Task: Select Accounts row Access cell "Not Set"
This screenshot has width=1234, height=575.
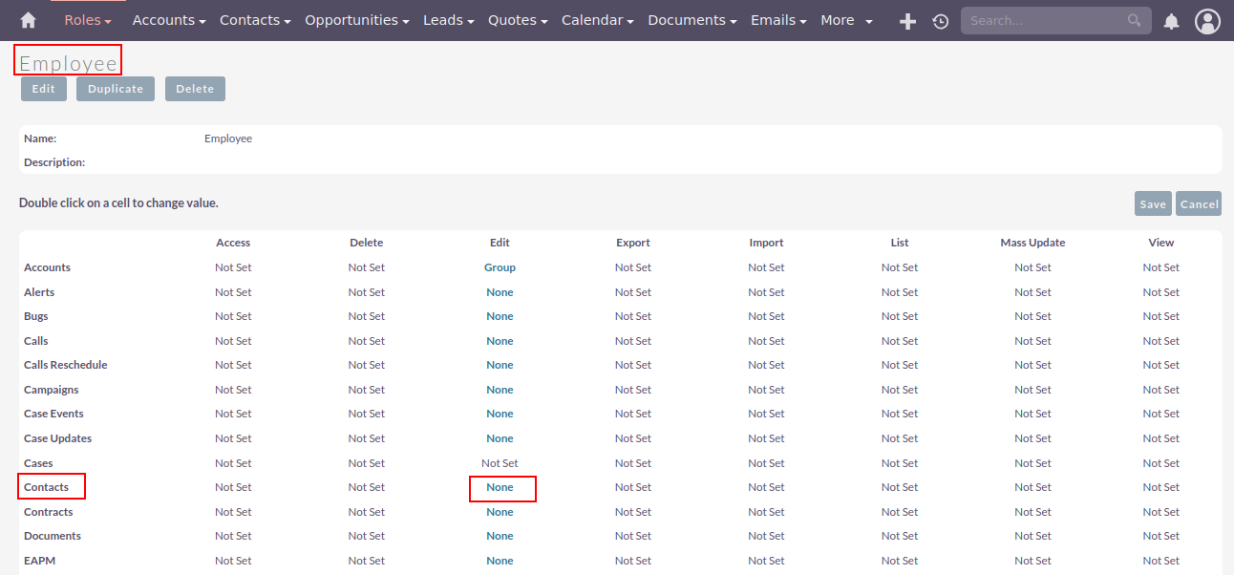Action: (233, 267)
